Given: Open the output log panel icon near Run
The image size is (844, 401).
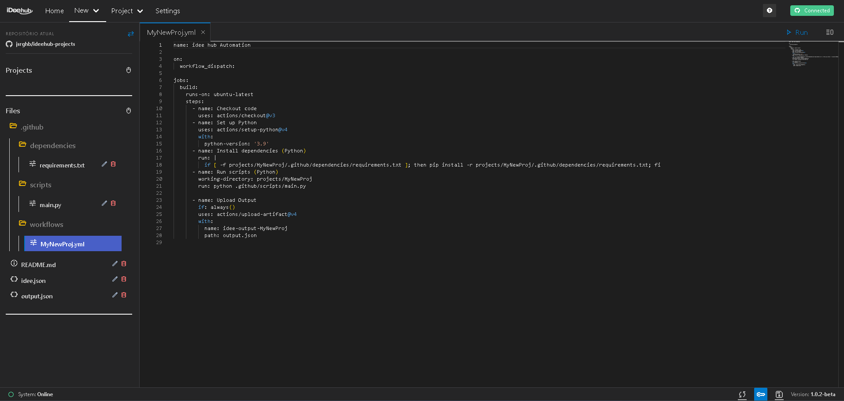Looking at the screenshot, I should click(829, 32).
